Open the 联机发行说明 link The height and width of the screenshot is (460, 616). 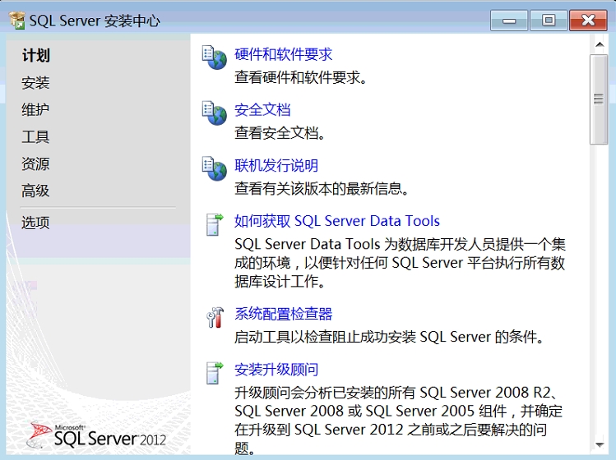[276, 165]
